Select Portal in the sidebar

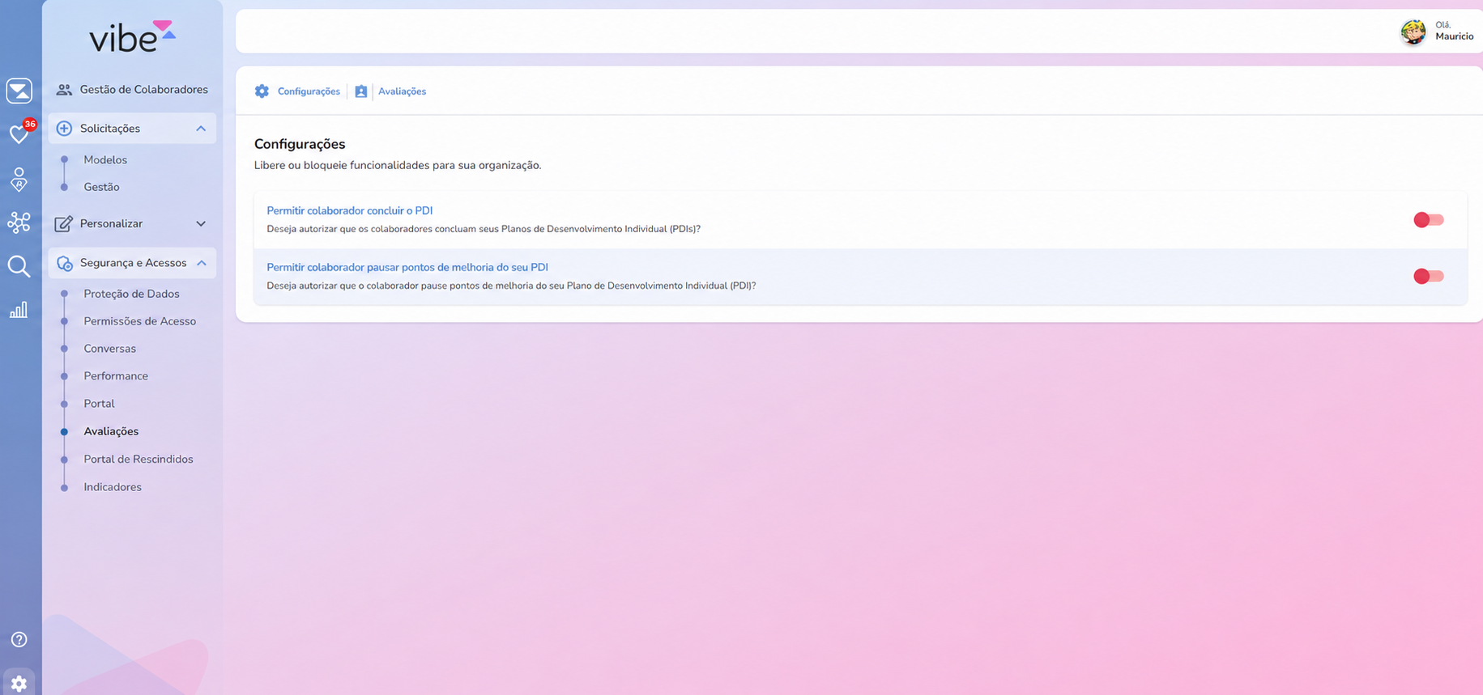click(99, 404)
